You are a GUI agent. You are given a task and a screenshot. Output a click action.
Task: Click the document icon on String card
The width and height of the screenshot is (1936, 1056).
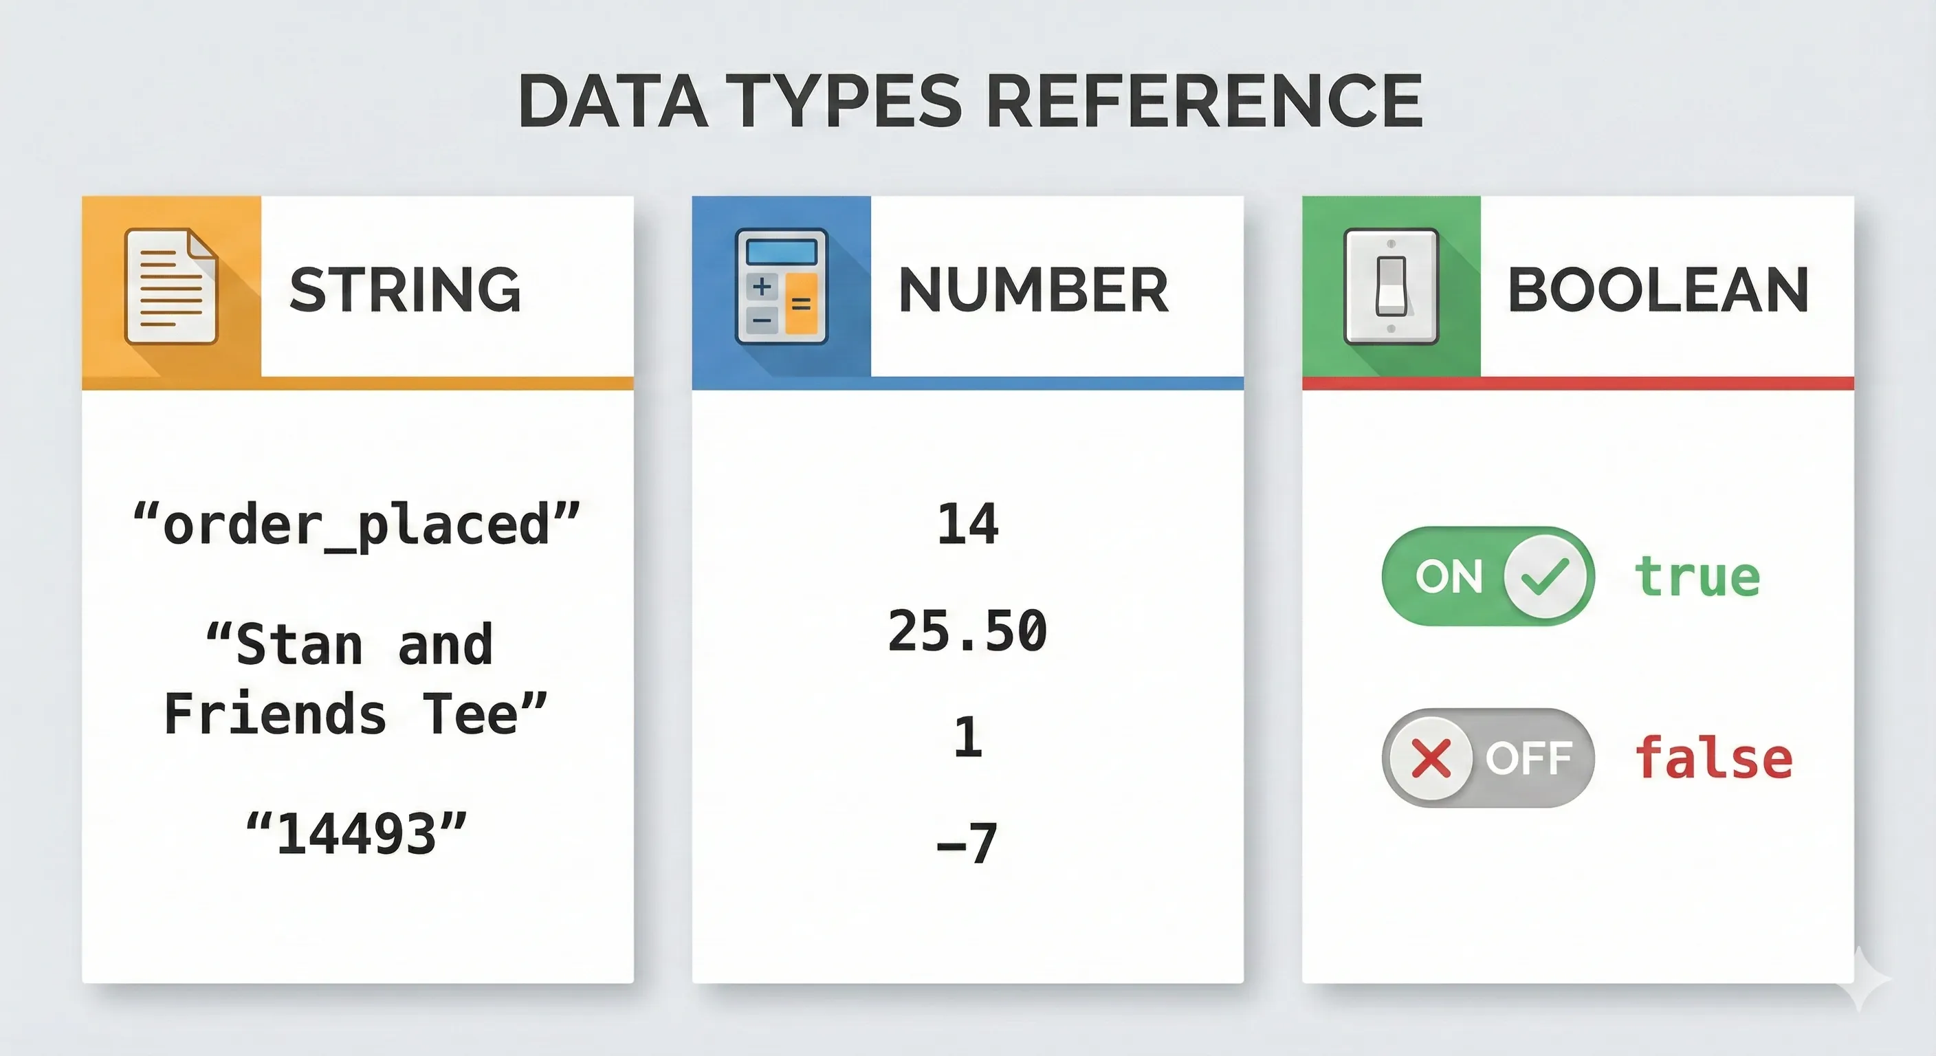(x=170, y=287)
